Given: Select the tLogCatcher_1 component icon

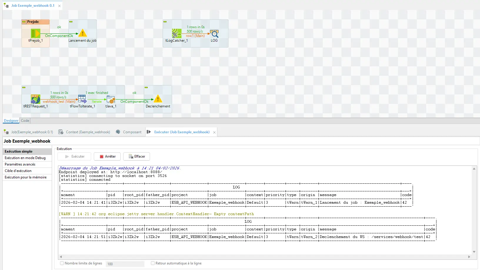Looking at the screenshot, I should point(176,33).
